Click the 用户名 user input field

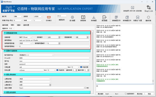54,61
